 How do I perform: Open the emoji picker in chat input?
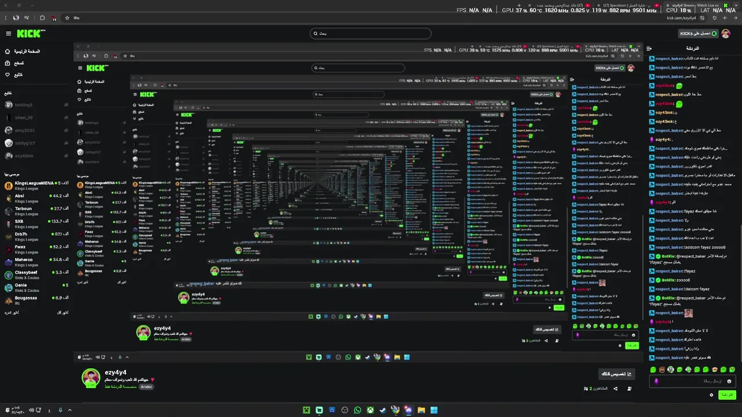(x=729, y=381)
